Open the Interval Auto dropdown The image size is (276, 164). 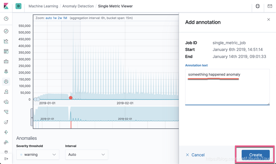point(87,155)
